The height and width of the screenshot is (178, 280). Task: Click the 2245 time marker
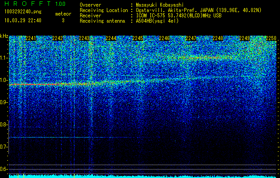coord(138,38)
